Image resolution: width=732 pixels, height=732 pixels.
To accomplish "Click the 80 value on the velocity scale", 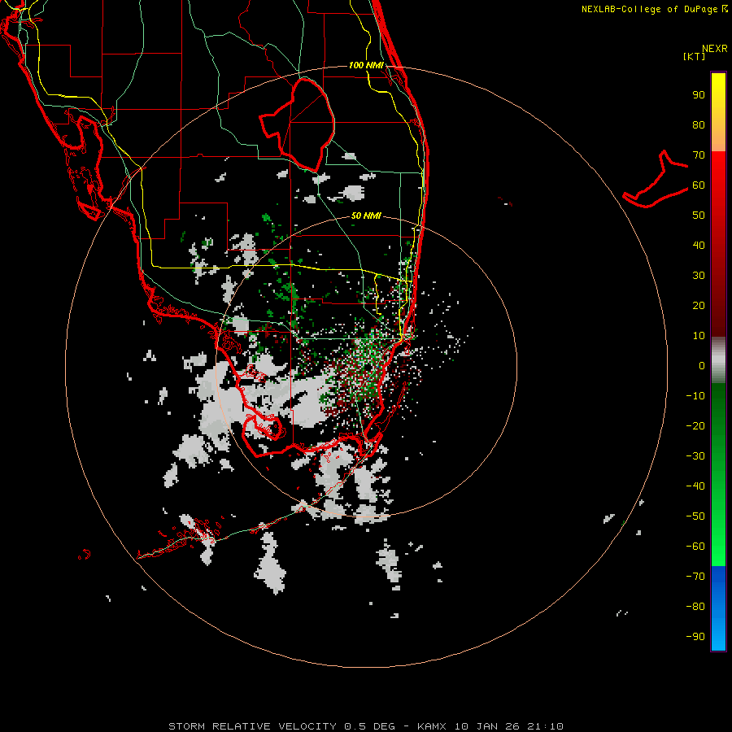I will point(699,124).
